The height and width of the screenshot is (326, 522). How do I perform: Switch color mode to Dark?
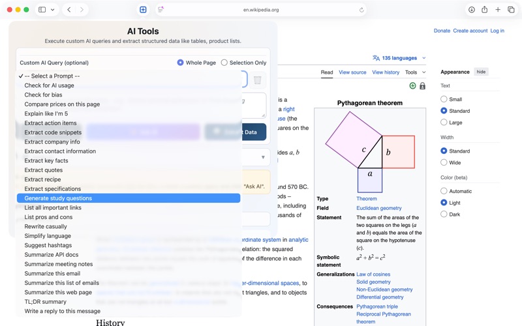click(444, 215)
